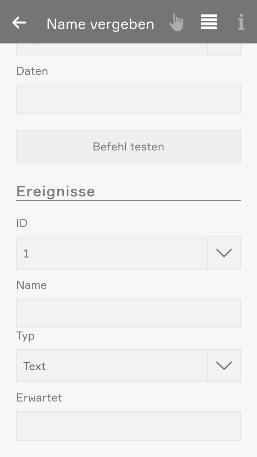Click the 'Name vergeben' page title
Viewport: 257px width, 457px height.
point(100,24)
